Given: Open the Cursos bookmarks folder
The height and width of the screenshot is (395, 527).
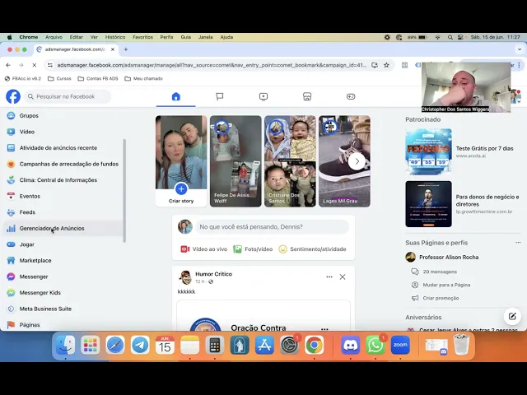Looking at the screenshot, I should click(59, 79).
